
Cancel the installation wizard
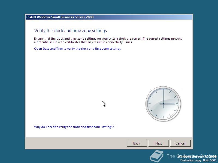(x=180, y=143)
